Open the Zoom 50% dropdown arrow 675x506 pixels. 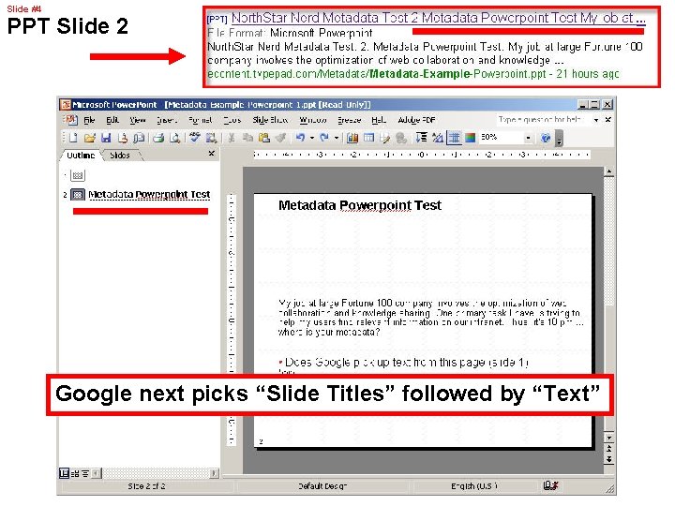click(x=528, y=138)
